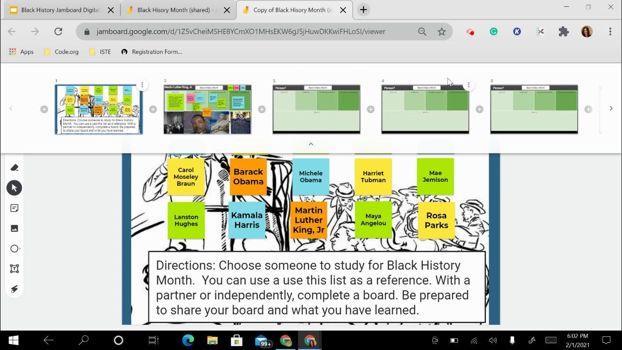Add a frame after frame 4
This screenshot has height=350, width=622.
[x=479, y=109]
